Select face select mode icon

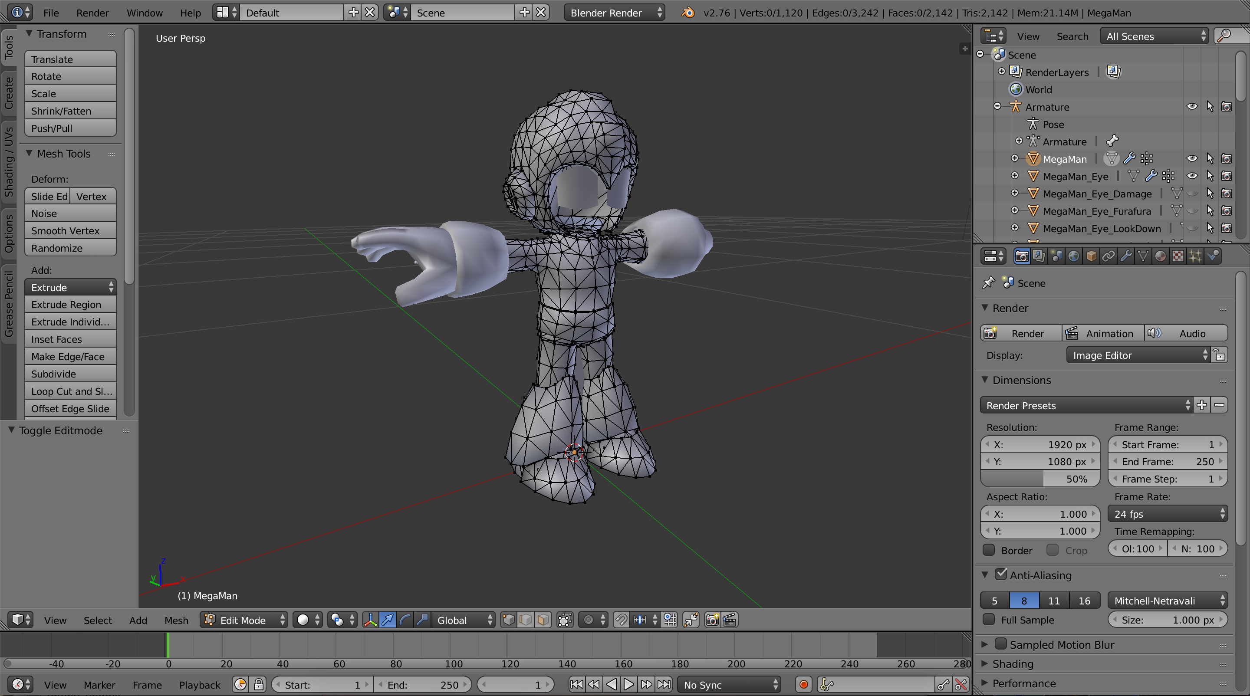point(543,620)
